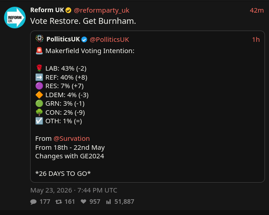Open the @PolliticsUK handle in quoted post
Viewport: 269px width, 215px height.
109,40
